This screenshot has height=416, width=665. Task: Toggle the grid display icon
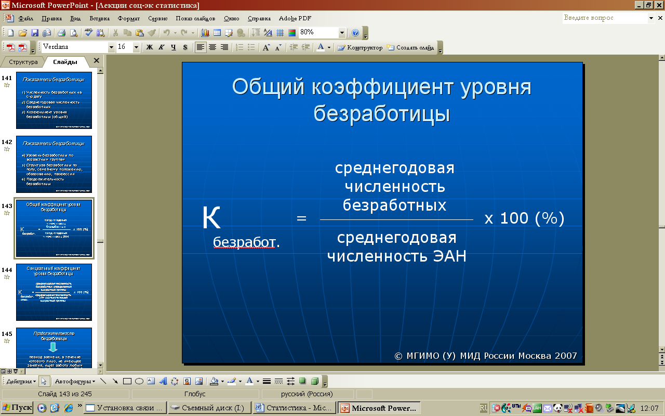pos(280,32)
